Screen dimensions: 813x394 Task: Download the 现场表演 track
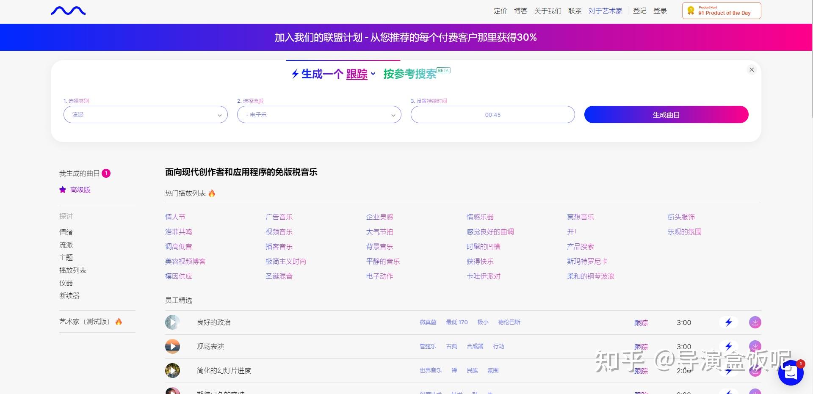(x=754, y=346)
